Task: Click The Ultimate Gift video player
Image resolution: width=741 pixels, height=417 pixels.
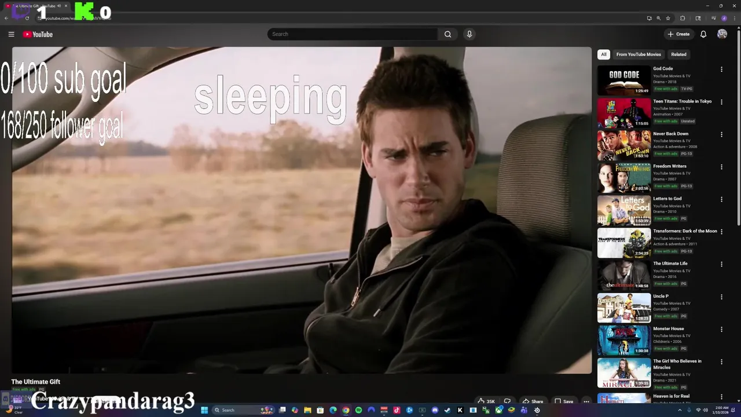Action: coord(302,210)
